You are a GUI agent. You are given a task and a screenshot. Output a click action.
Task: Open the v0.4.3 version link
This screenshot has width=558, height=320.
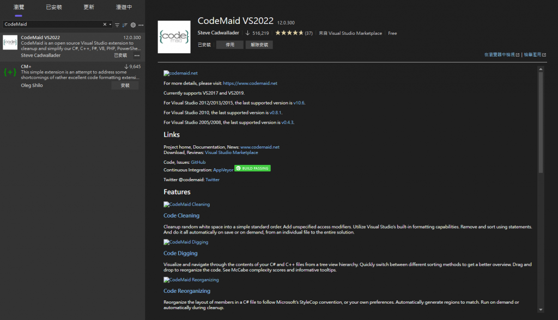[288, 122]
